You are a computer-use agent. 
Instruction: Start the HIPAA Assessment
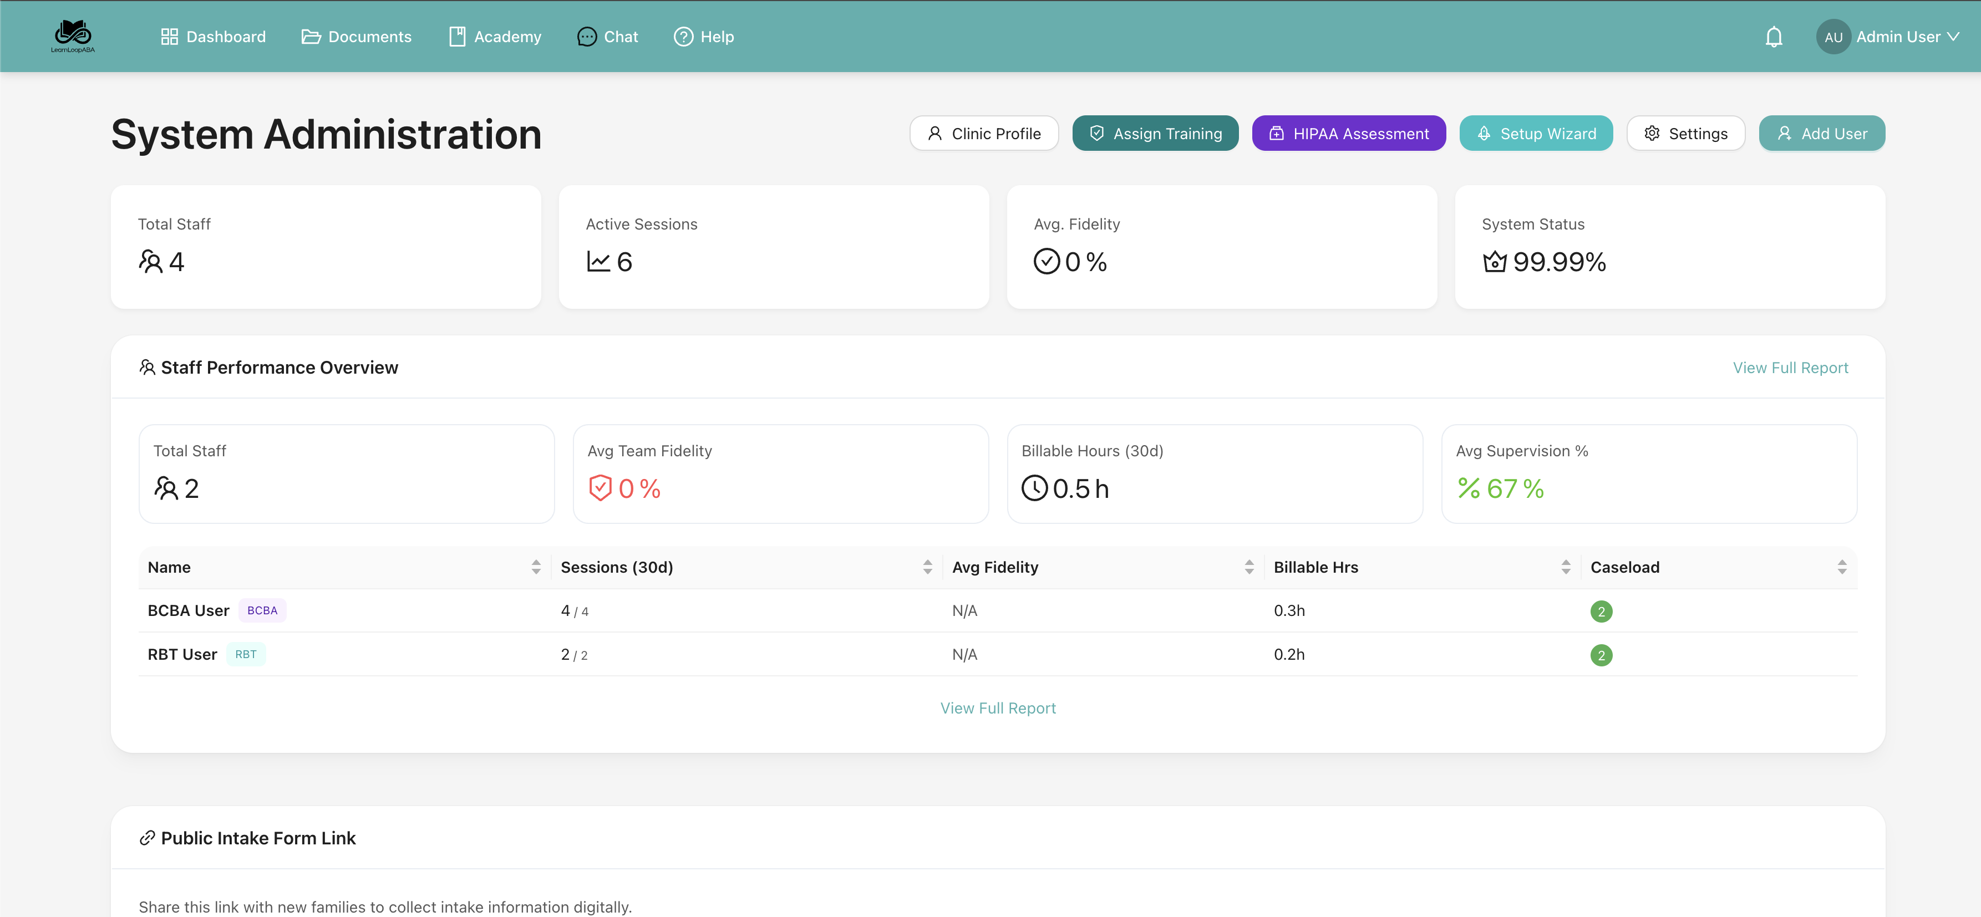[1348, 133]
